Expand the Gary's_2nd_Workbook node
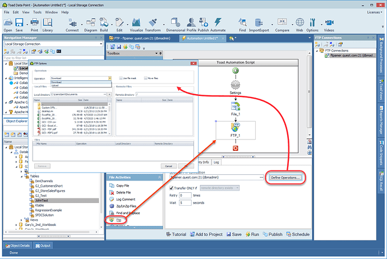The width and height of the screenshot is (387, 259). (x=16, y=225)
